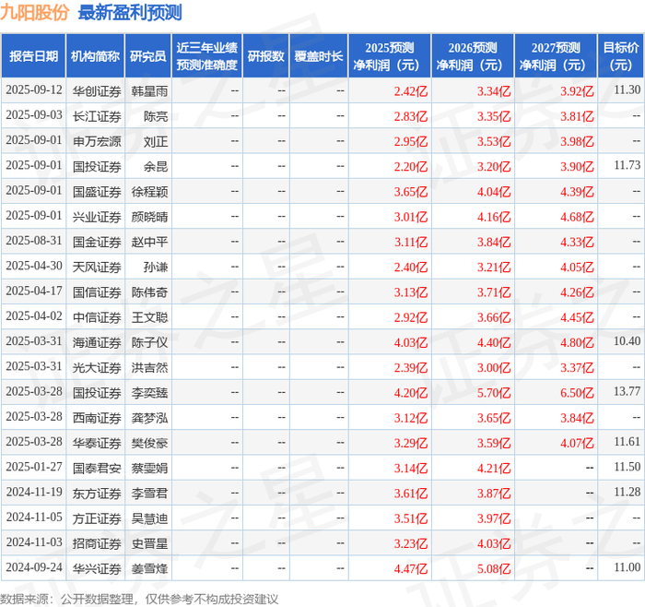Select the 机构简称 column header
Screen dimensions: 645x607
tap(95, 56)
